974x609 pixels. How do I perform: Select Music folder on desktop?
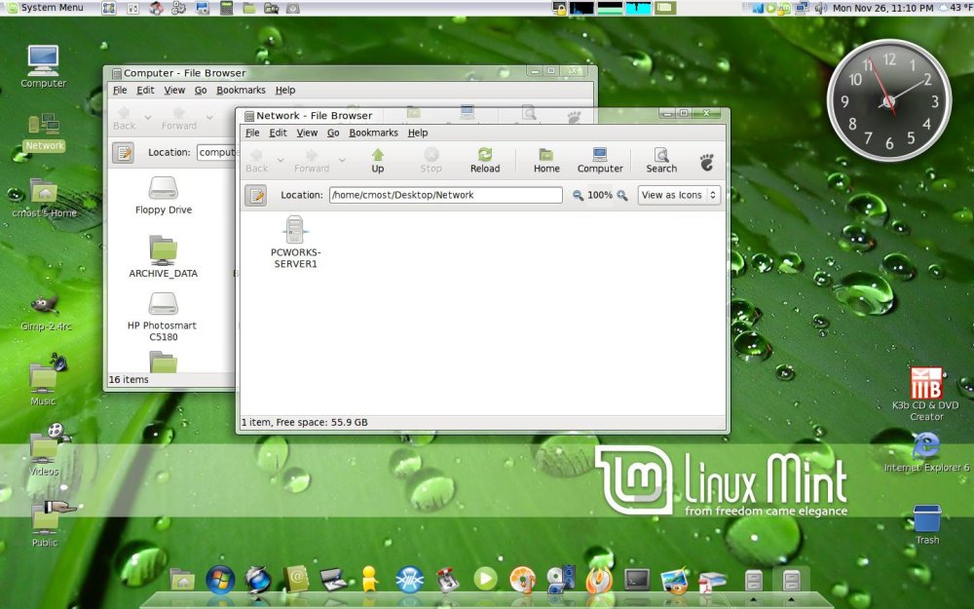pyautogui.click(x=44, y=380)
